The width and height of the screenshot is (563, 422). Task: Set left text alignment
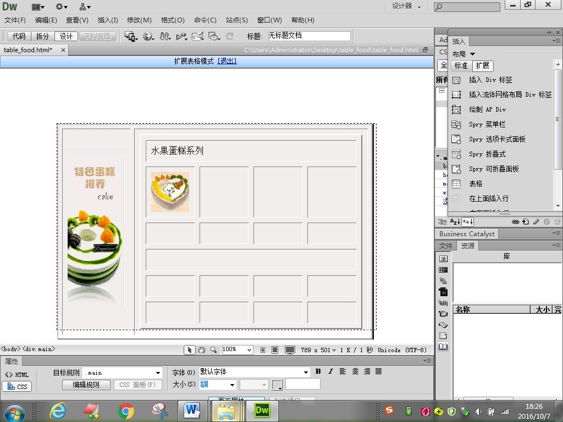click(x=343, y=371)
